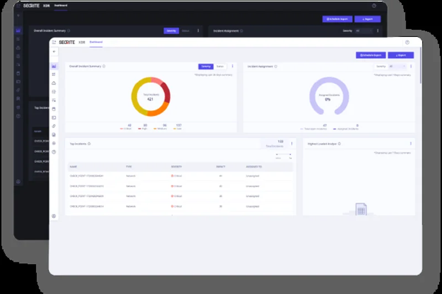
Task: Click the Assigned Incidents 0% gauge
Action: 329,95
